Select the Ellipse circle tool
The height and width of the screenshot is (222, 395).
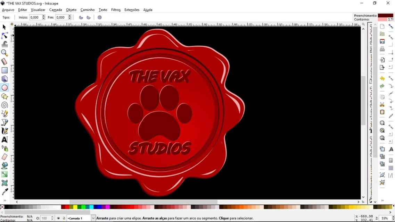coord(4,87)
